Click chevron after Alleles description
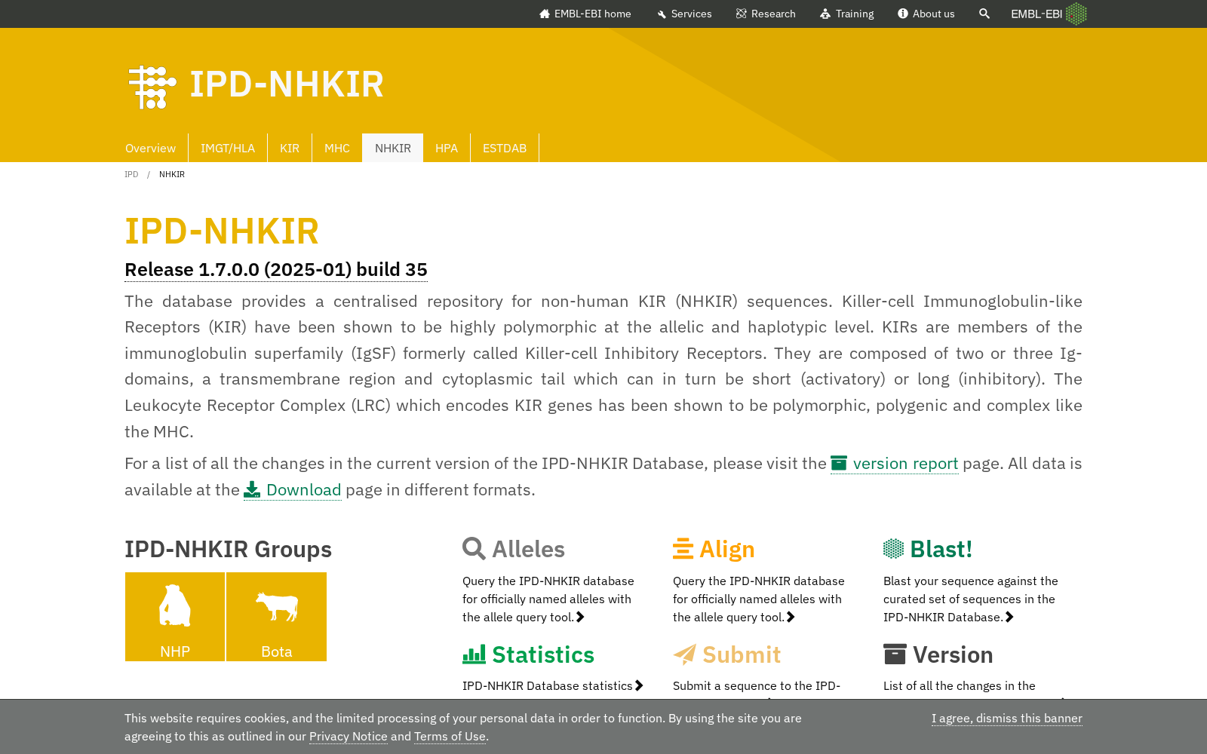 click(580, 617)
